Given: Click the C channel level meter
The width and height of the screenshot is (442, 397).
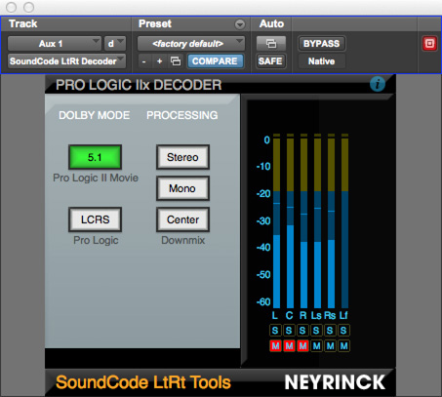Looking at the screenshot, I should pos(290,221).
